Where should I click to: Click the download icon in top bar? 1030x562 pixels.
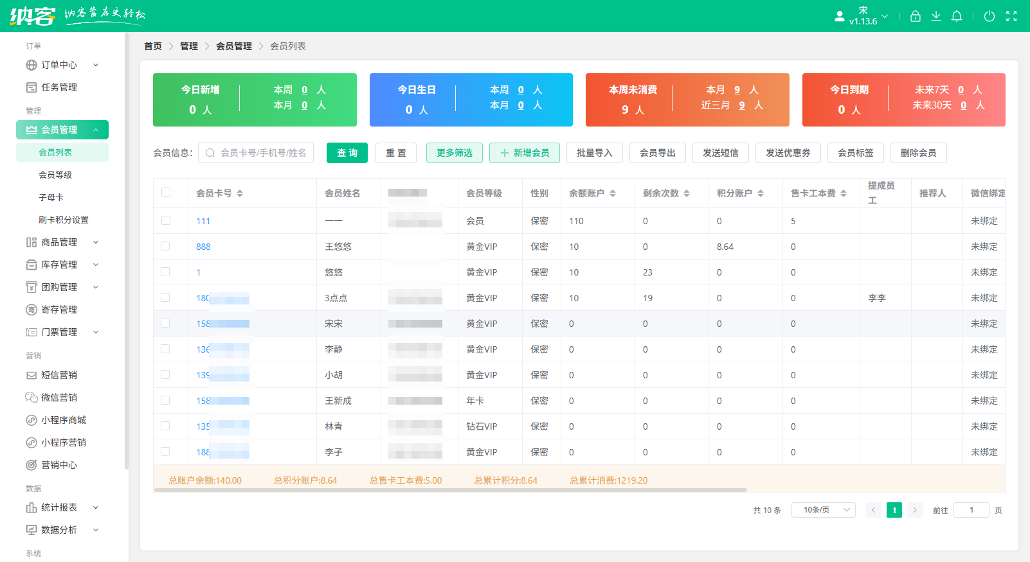click(x=936, y=16)
